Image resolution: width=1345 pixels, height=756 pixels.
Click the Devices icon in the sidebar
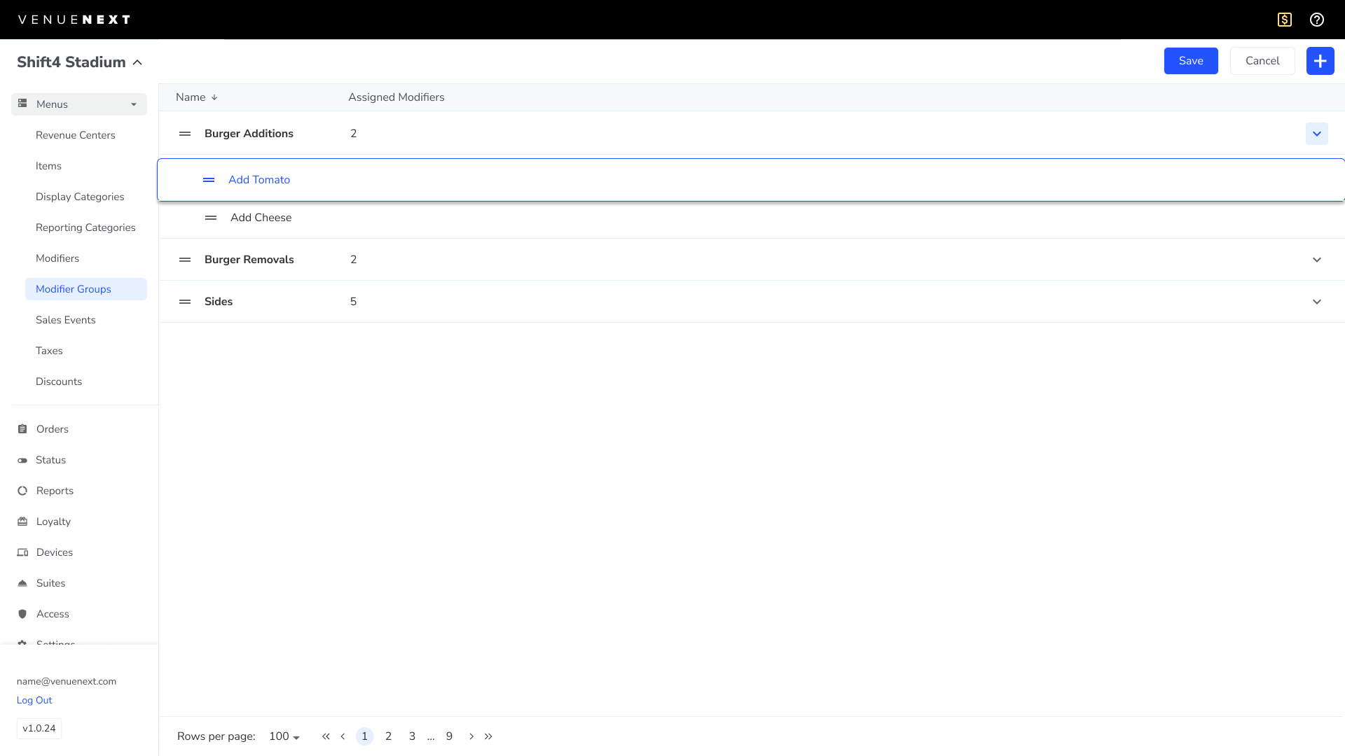tap(23, 552)
